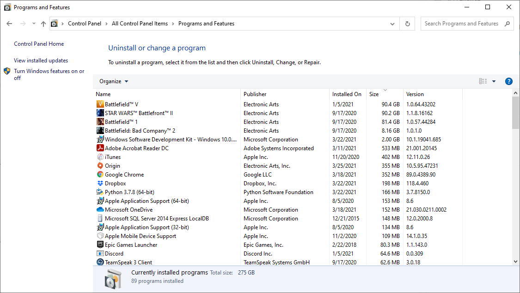Open the recent locations dropdown arrow

(x=34, y=24)
